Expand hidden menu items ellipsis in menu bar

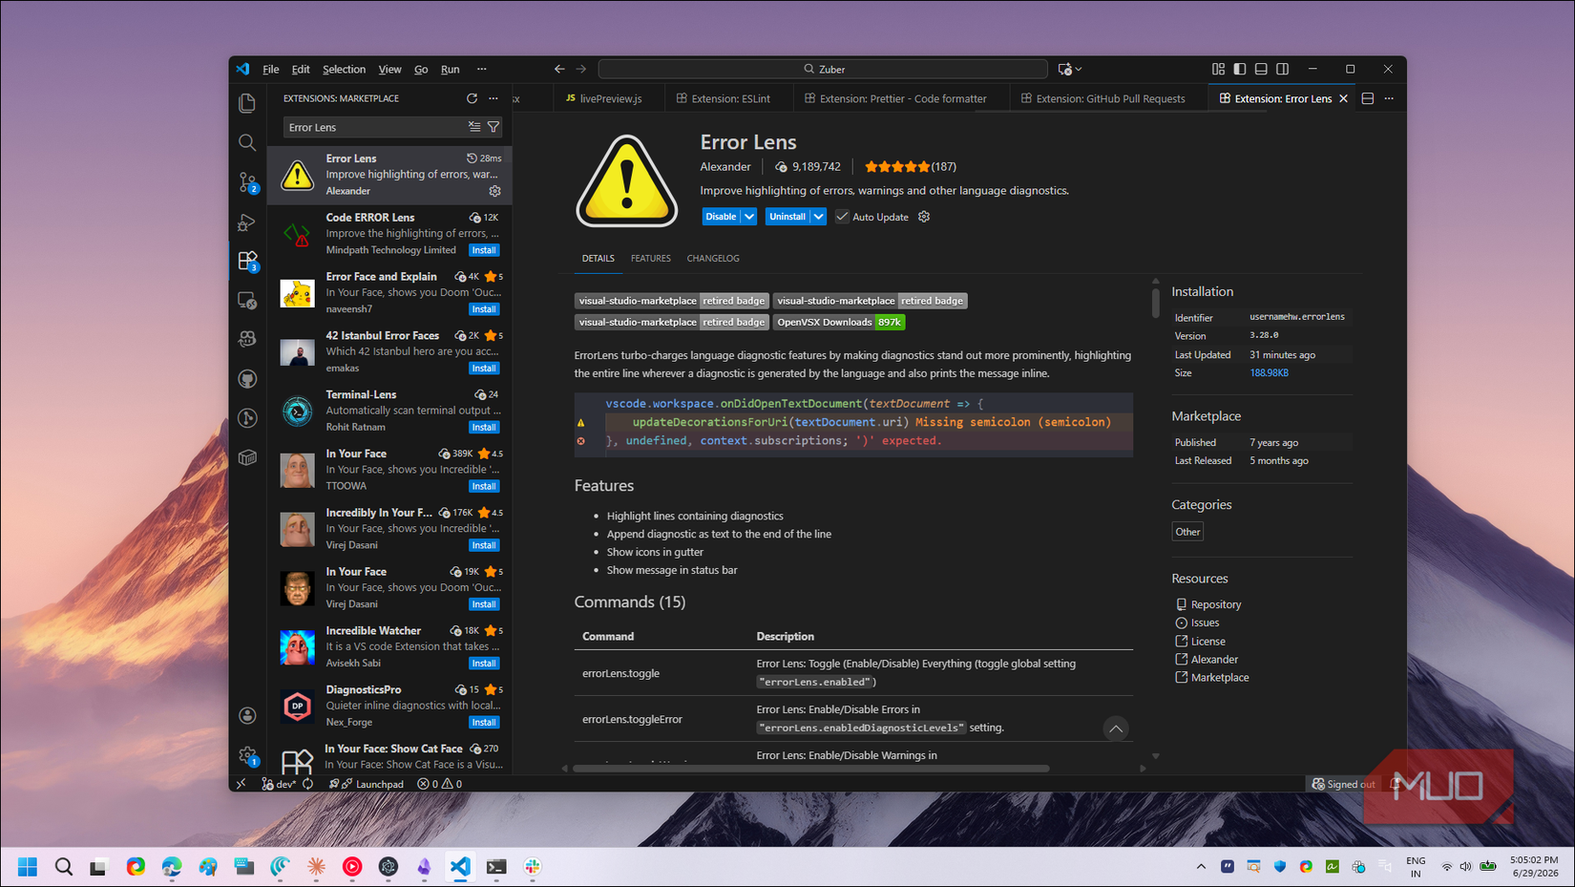click(482, 69)
